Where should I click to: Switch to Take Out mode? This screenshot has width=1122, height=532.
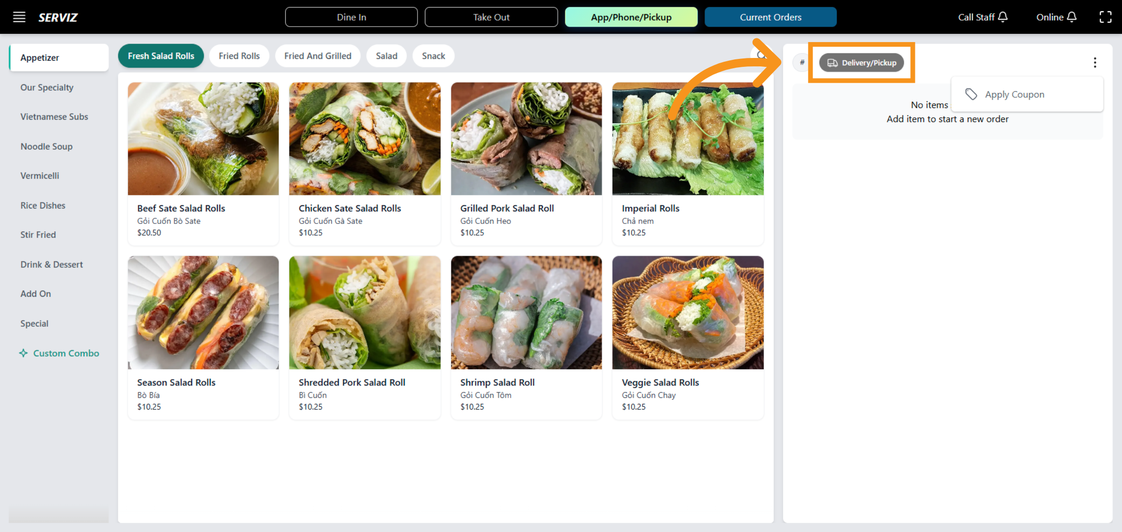pos(491,17)
